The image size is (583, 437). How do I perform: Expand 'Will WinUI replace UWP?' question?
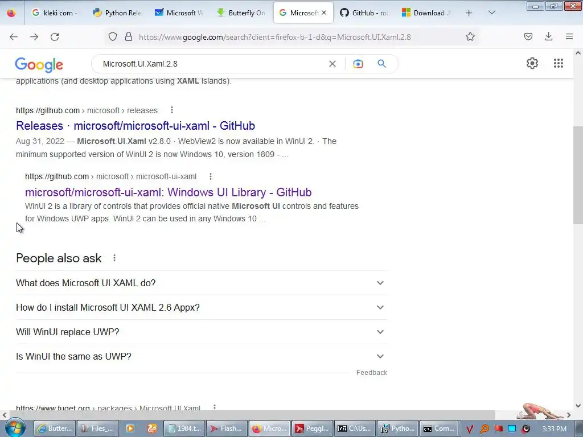click(x=202, y=332)
